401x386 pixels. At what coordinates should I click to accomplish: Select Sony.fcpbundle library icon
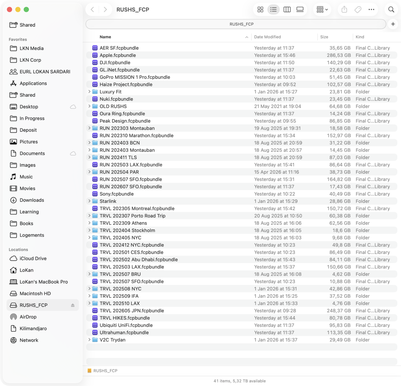[95, 194]
